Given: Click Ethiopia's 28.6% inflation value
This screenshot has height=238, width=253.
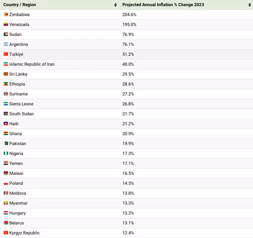Looking at the screenshot, I should click(128, 84).
